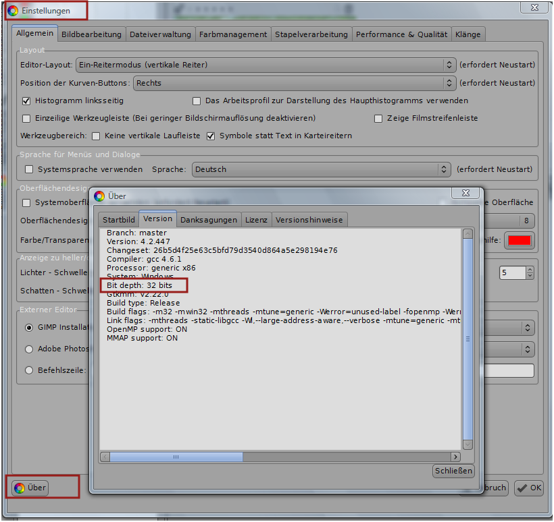Click the Befehlszeile text input field
Image resolution: width=554 pixels, height=522 pixels.
click(509, 371)
